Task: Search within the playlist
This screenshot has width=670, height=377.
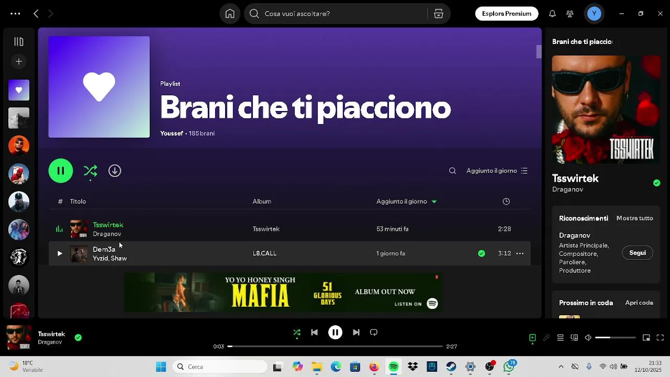Action: point(453,171)
